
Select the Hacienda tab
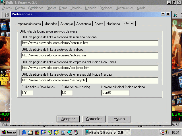click(113, 24)
